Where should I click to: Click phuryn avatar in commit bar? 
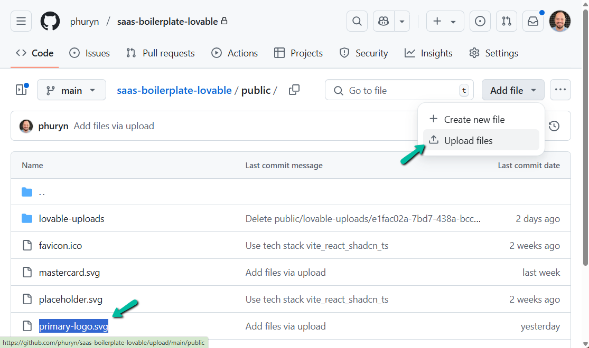26,126
